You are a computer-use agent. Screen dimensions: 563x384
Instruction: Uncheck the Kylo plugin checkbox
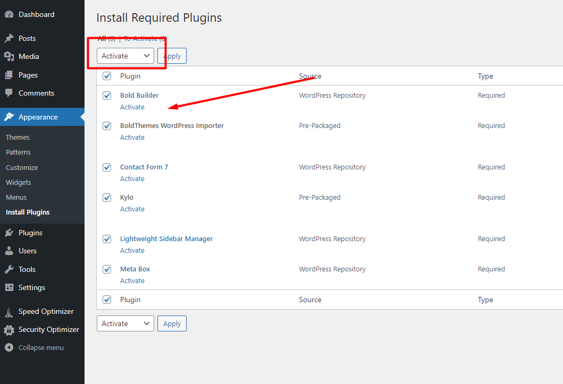pos(107,198)
